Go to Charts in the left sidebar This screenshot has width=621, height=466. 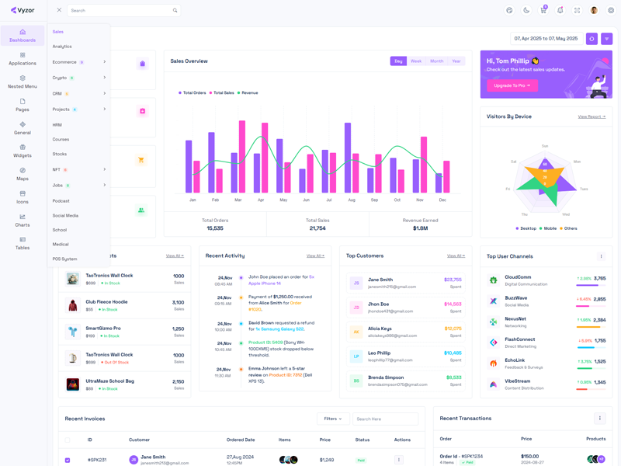coord(23,220)
